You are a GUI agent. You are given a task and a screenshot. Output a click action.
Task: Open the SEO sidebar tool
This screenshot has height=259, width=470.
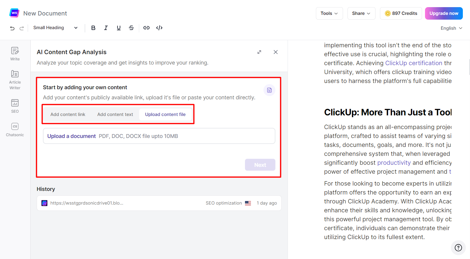pos(15,106)
